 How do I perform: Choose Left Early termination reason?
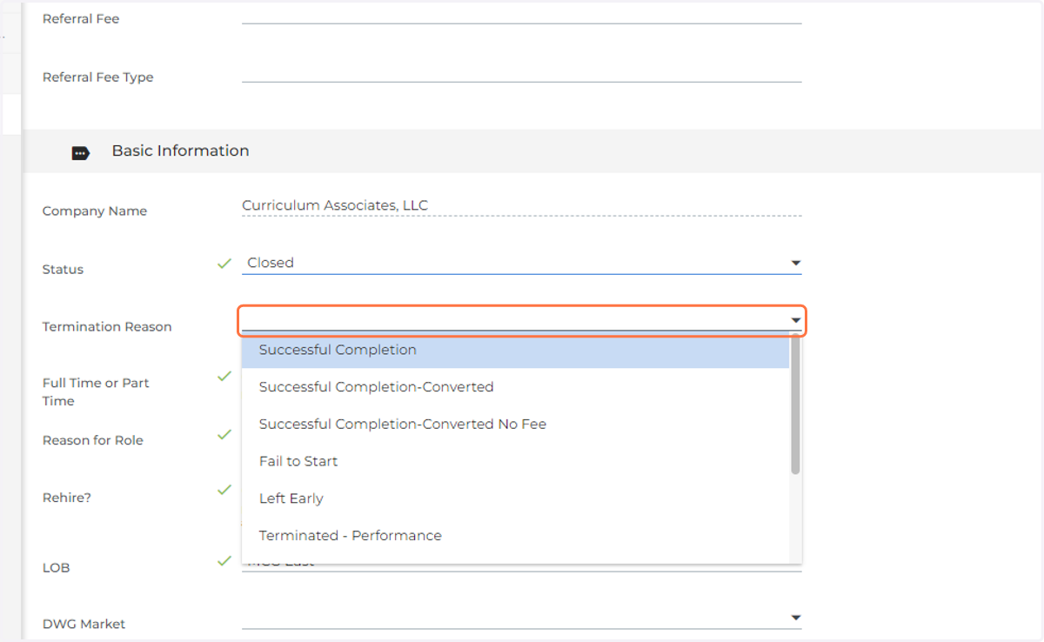click(515, 498)
